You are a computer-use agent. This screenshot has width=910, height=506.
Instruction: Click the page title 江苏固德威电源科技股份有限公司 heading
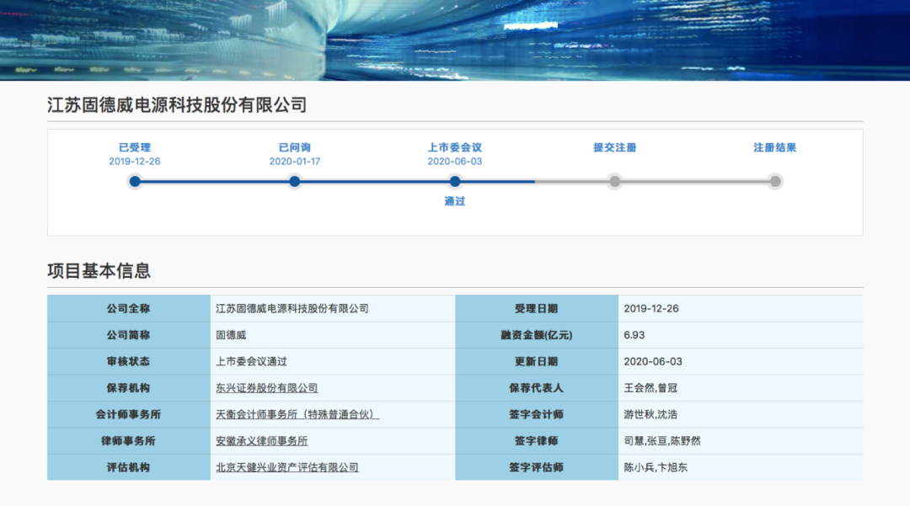177,105
